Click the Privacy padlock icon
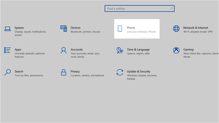219x123 pixels. point(64,72)
